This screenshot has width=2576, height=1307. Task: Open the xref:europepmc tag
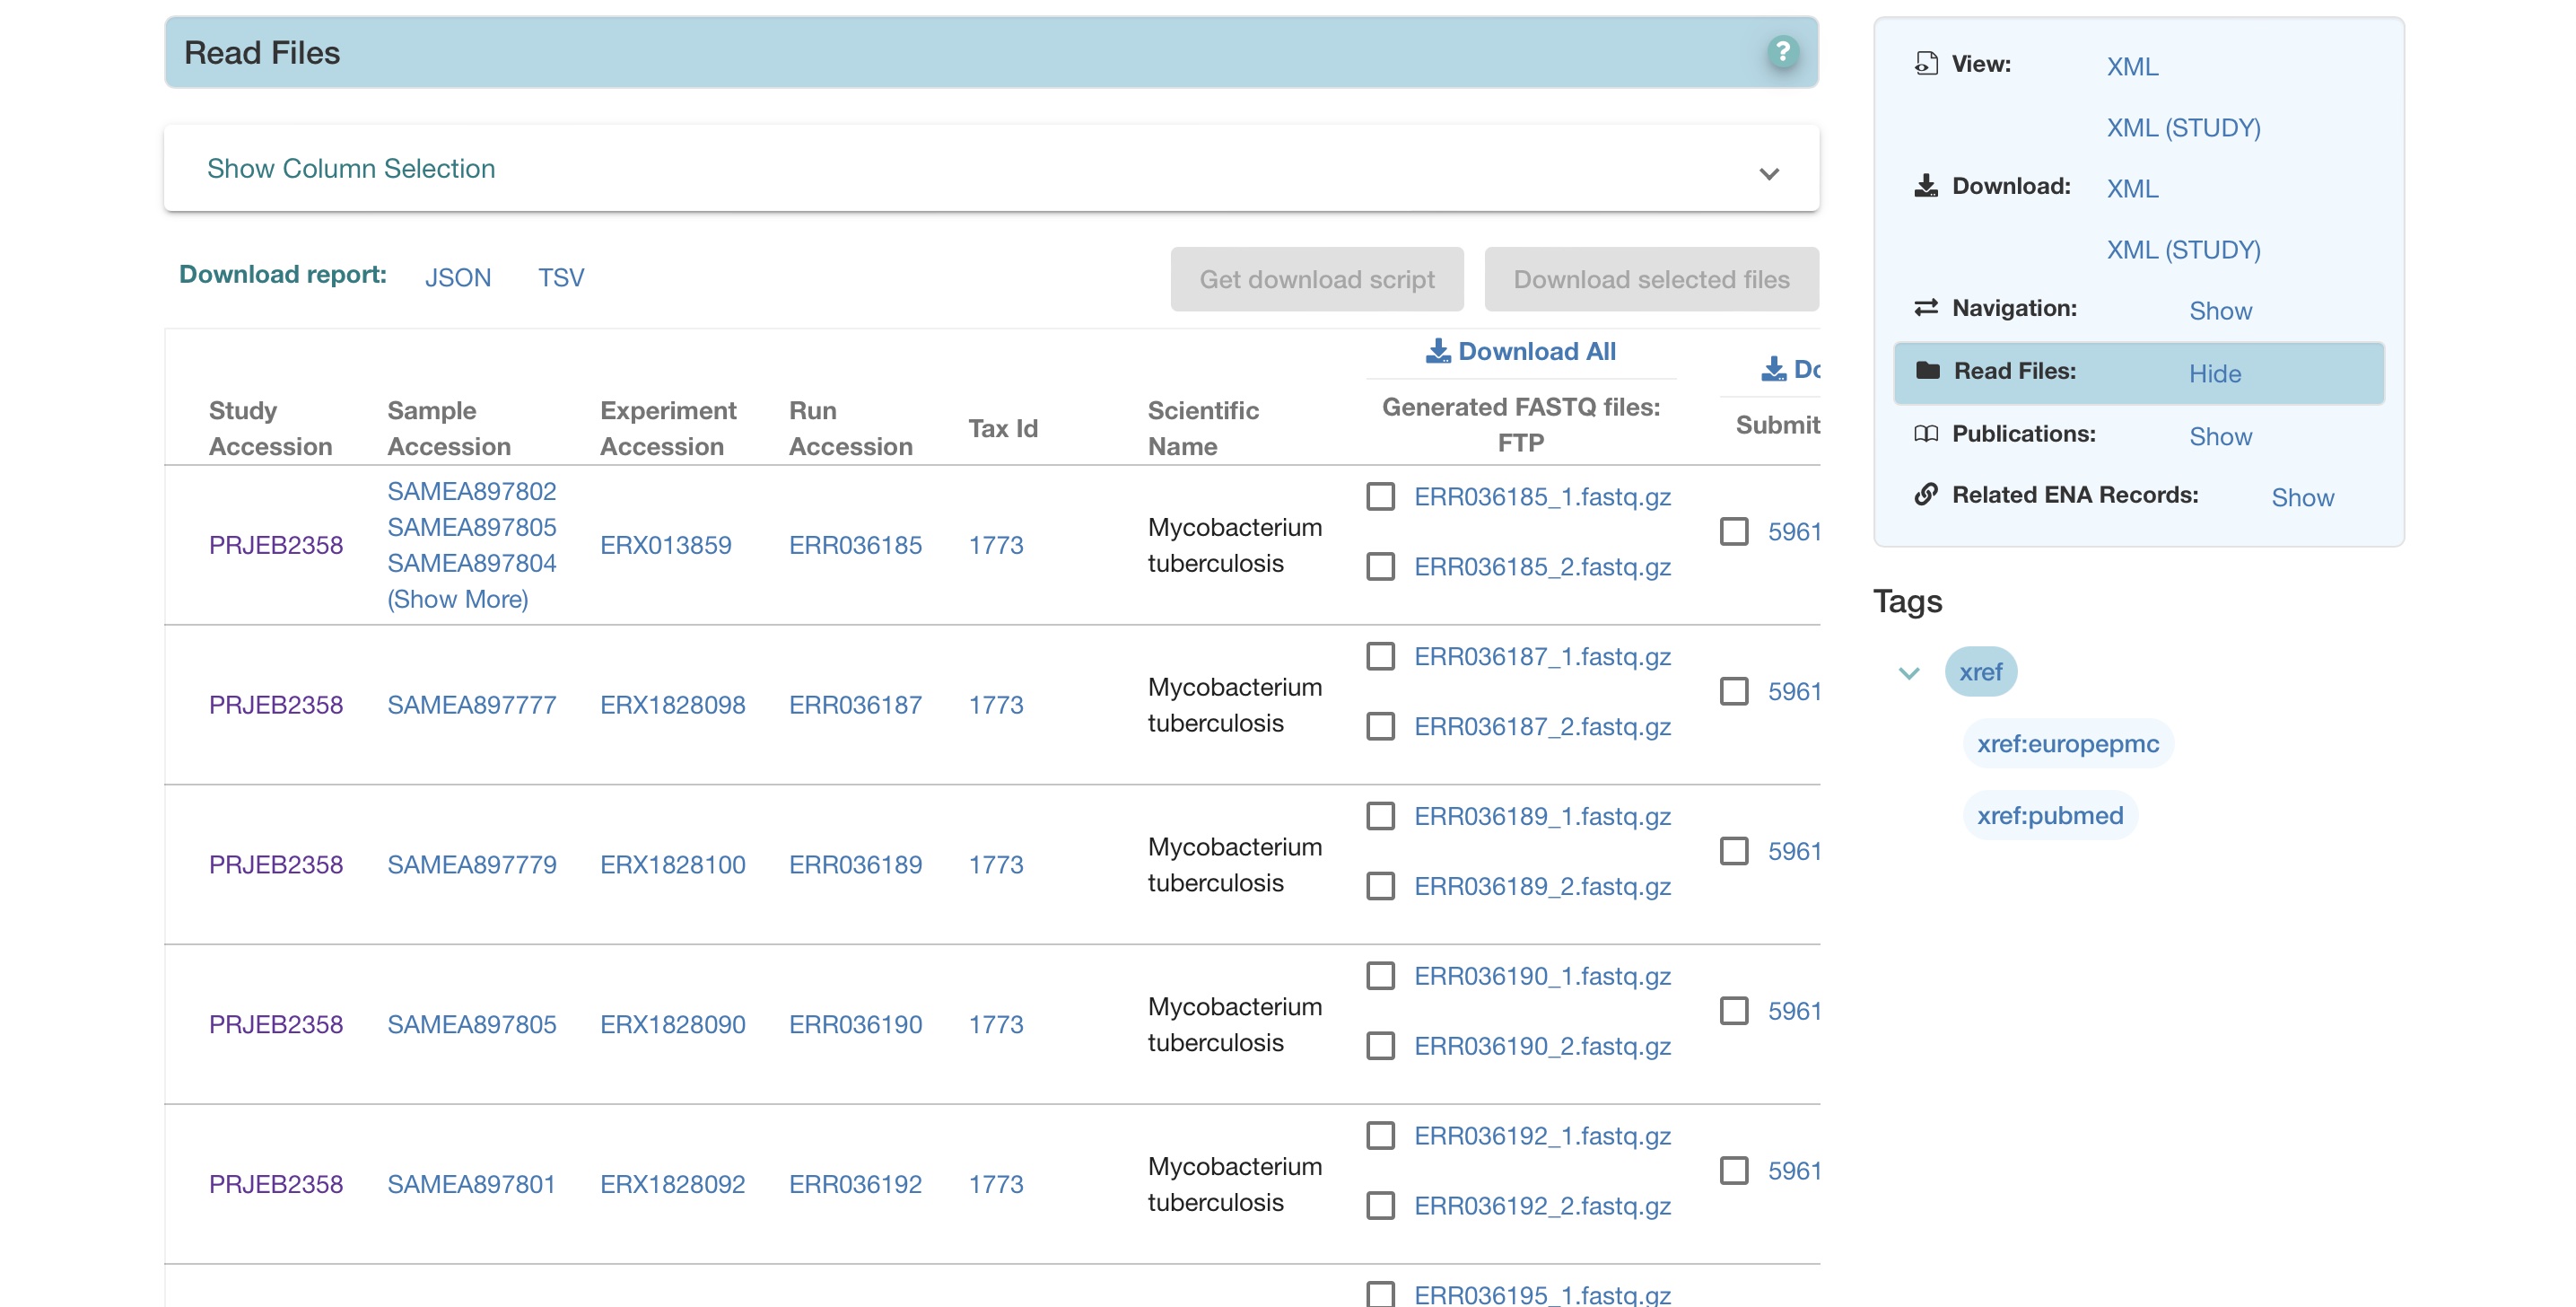2066,743
